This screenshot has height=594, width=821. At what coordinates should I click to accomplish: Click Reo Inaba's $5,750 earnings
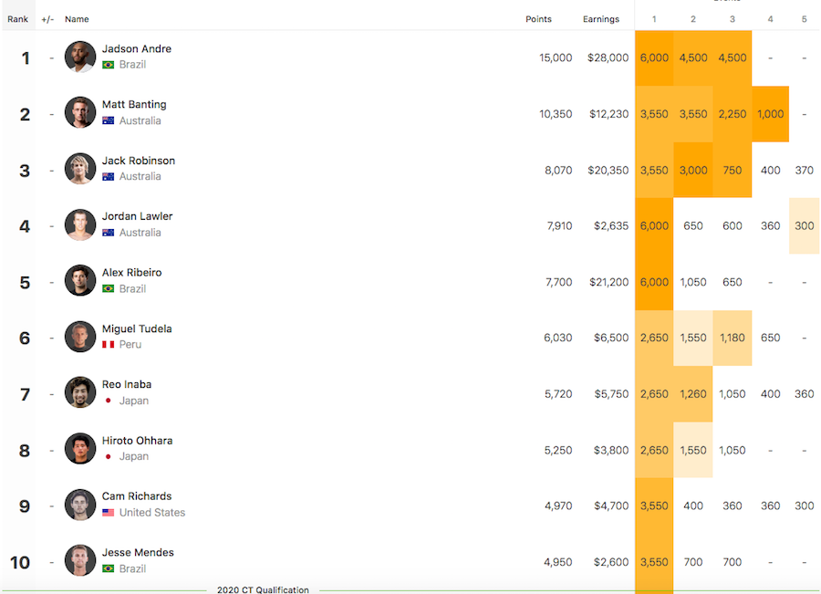coord(611,394)
